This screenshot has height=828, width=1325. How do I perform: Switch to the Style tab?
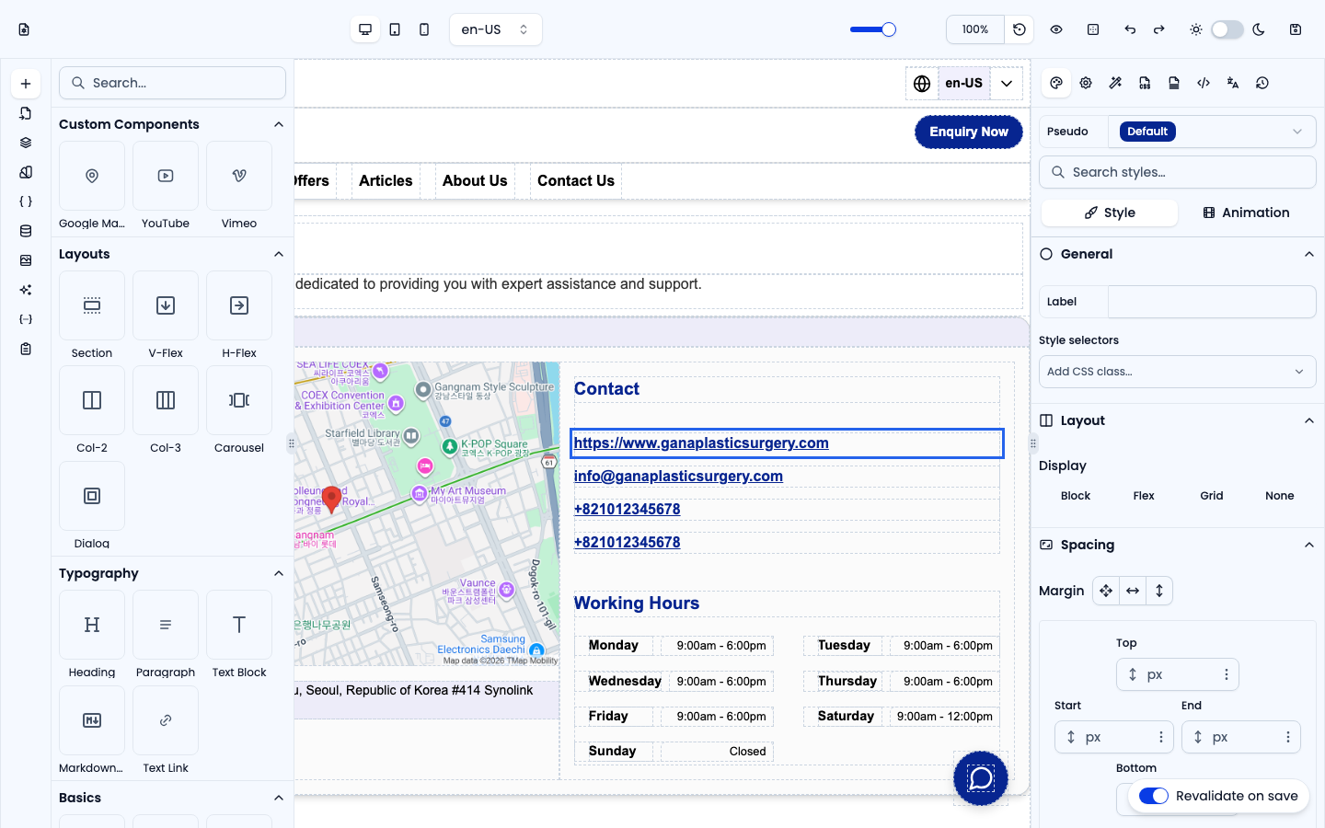coord(1110,213)
